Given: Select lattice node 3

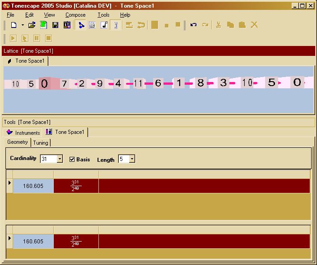Looking at the screenshot, I should click(x=223, y=82).
